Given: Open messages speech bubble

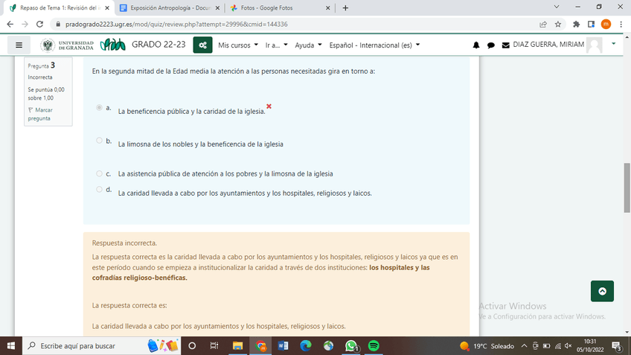Looking at the screenshot, I should coord(490,45).
